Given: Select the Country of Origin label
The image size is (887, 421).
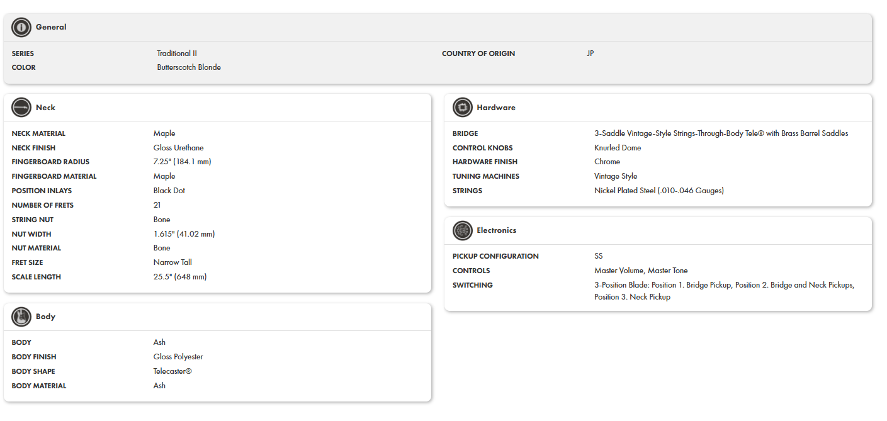Looking at the screenshot, I should 478,53.
